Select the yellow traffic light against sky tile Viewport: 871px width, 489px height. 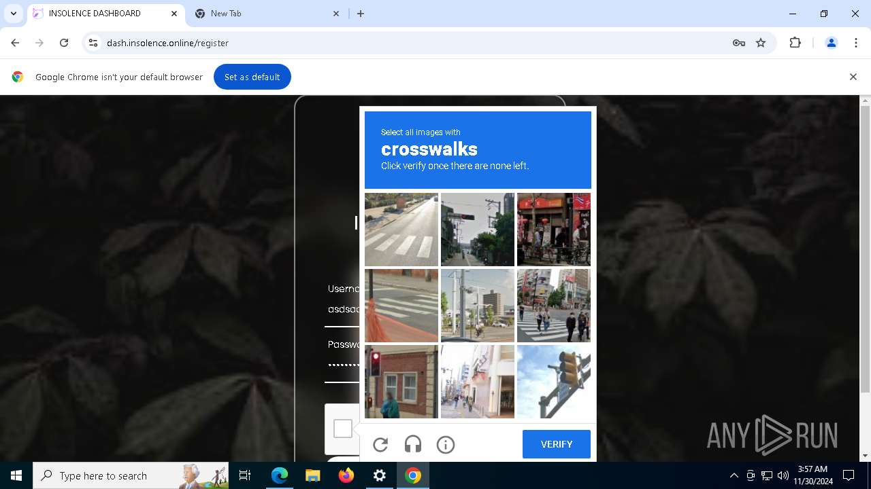(x=554, y=382)
